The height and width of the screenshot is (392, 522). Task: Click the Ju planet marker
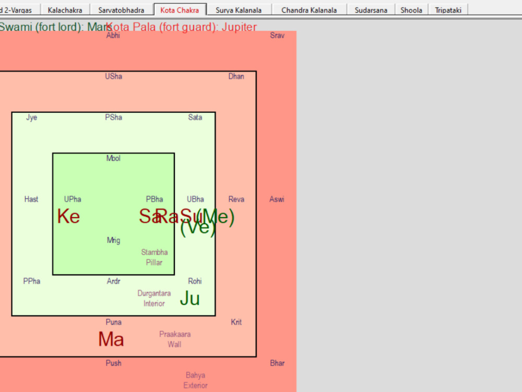coord(190,298)
